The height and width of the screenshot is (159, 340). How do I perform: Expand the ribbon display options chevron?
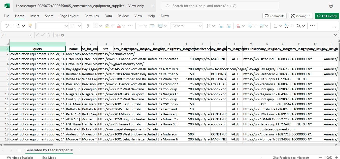[335, 27]
